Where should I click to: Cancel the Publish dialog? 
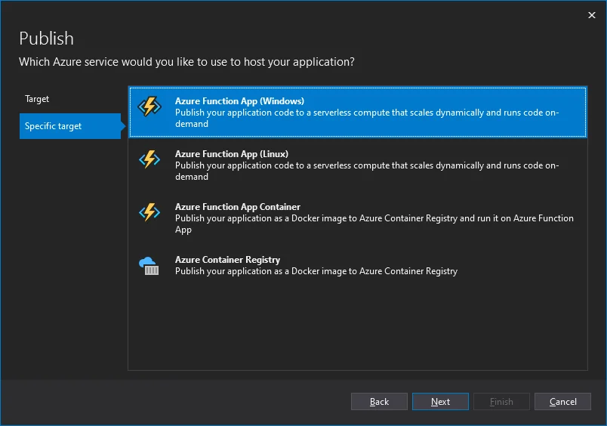point(562,402)
